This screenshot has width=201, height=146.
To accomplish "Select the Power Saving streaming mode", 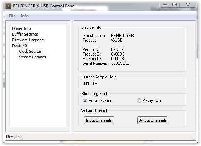I will (85, 101).
